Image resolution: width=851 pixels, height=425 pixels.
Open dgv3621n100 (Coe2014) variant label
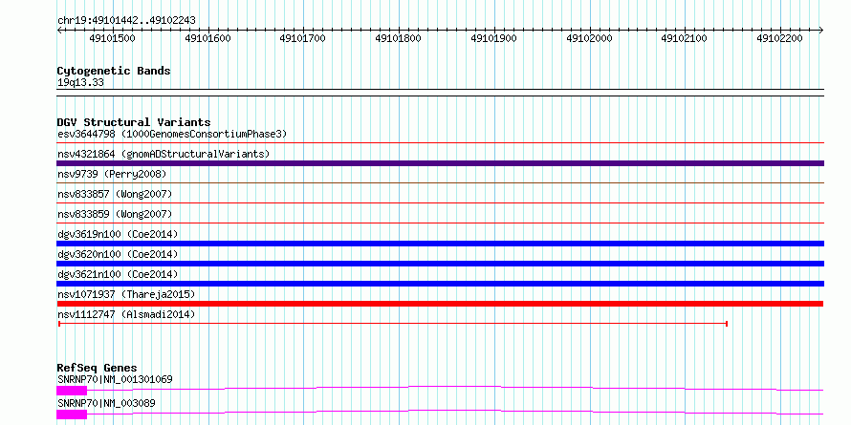click(118, 274)
